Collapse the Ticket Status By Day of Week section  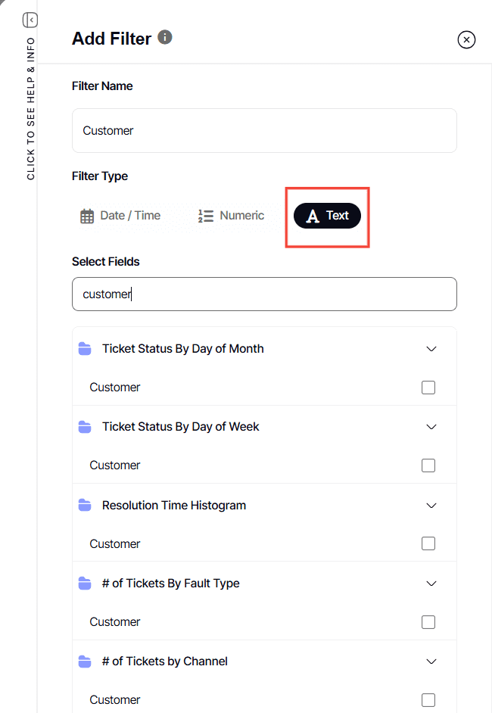click(x=431, y=427)
